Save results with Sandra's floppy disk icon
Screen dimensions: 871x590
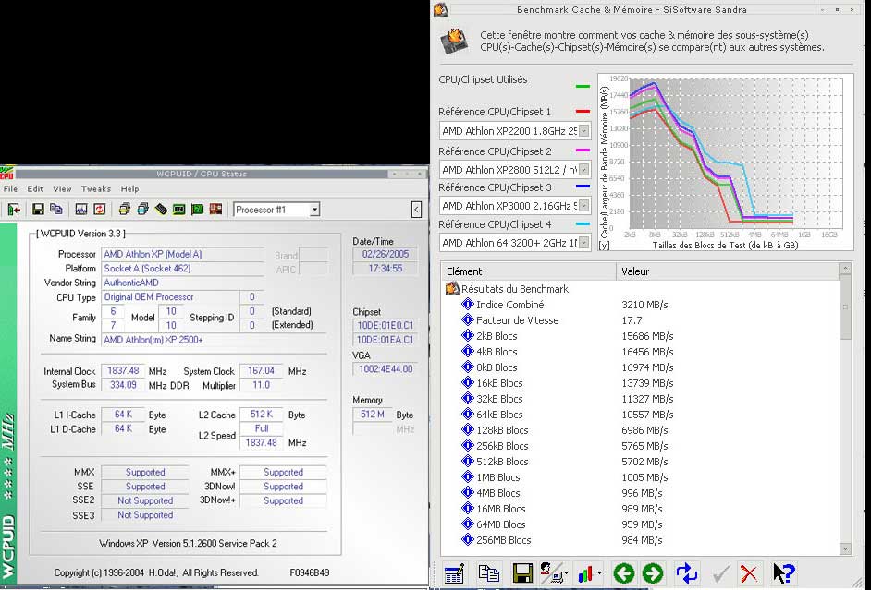click(x=522, y=573)
